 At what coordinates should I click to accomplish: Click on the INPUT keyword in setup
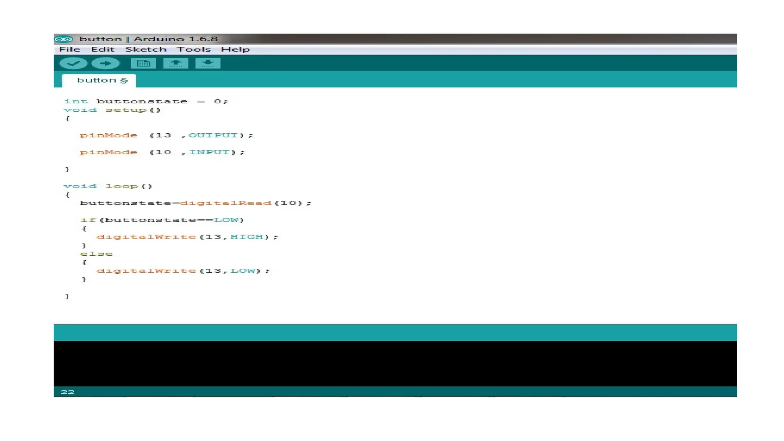pyautogui.click(x=209, y=152)
